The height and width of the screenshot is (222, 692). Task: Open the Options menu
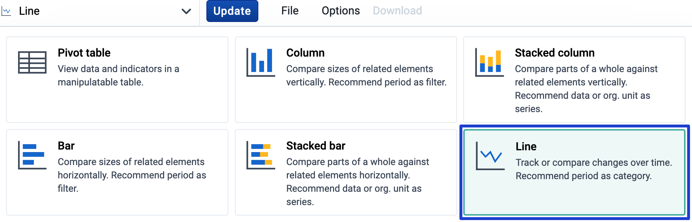pyautogui.click(x=341, y=11)
